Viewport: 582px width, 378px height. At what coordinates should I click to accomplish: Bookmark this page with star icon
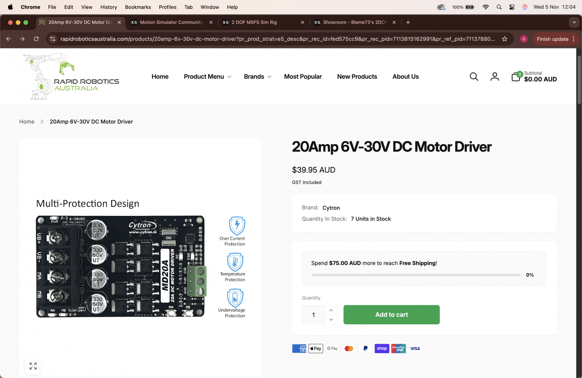pyautogui.click(x=505, y=39)
